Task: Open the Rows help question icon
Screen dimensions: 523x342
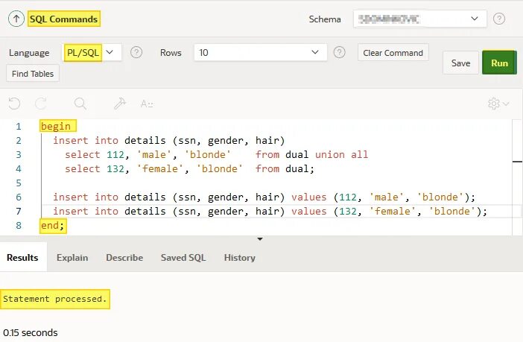Action: [x=339, y=52]
